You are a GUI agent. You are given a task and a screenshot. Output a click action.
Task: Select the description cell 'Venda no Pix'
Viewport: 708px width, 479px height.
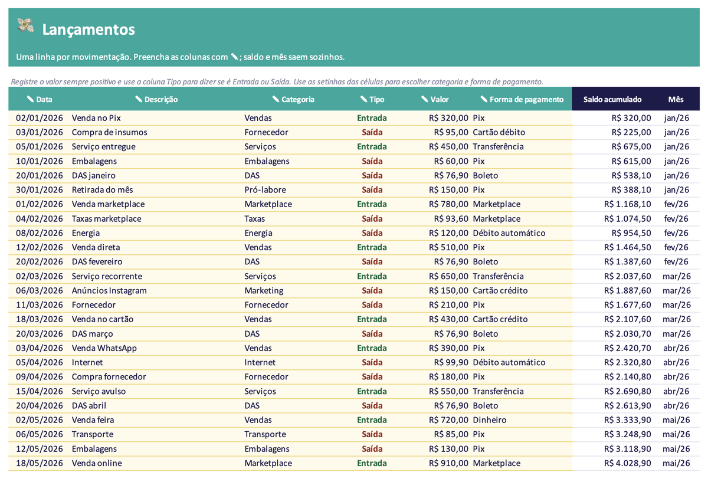(x=156, y=118)
